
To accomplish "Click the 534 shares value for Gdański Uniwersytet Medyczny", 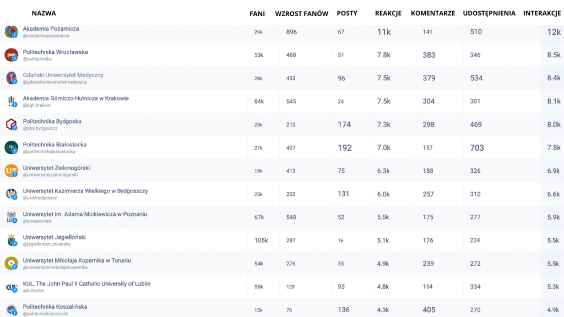I will click(476, 78).
